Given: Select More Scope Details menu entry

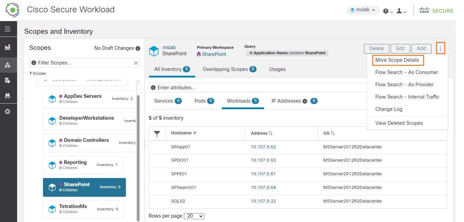Looking at the screenshot, I should (398, 60).
